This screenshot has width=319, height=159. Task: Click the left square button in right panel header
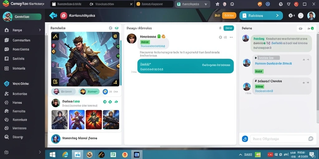301,29
